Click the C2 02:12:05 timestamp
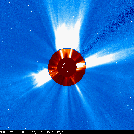The height and width of the screenshot is (134, 134). coord(56,132)
